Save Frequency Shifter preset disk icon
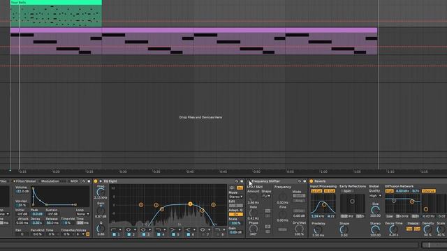The height and width of the screenshot is (251, 447). (305, 181)
